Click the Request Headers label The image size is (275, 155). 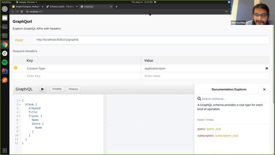point(25,51)
